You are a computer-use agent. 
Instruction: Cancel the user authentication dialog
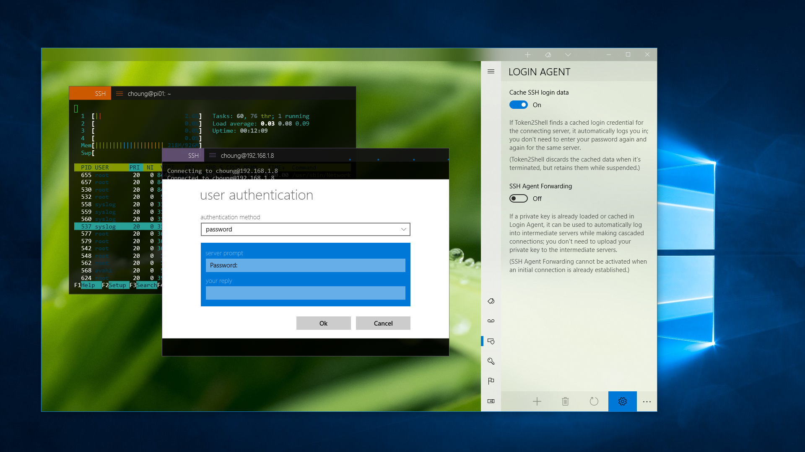point(383,323)
